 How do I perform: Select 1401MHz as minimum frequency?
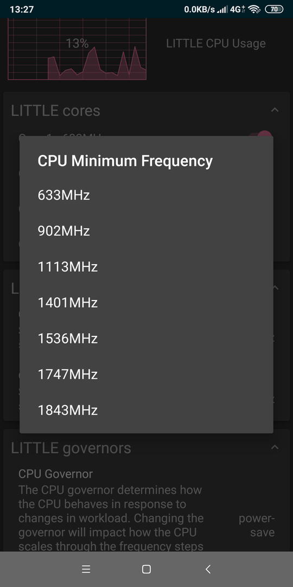tap(146, 303)
